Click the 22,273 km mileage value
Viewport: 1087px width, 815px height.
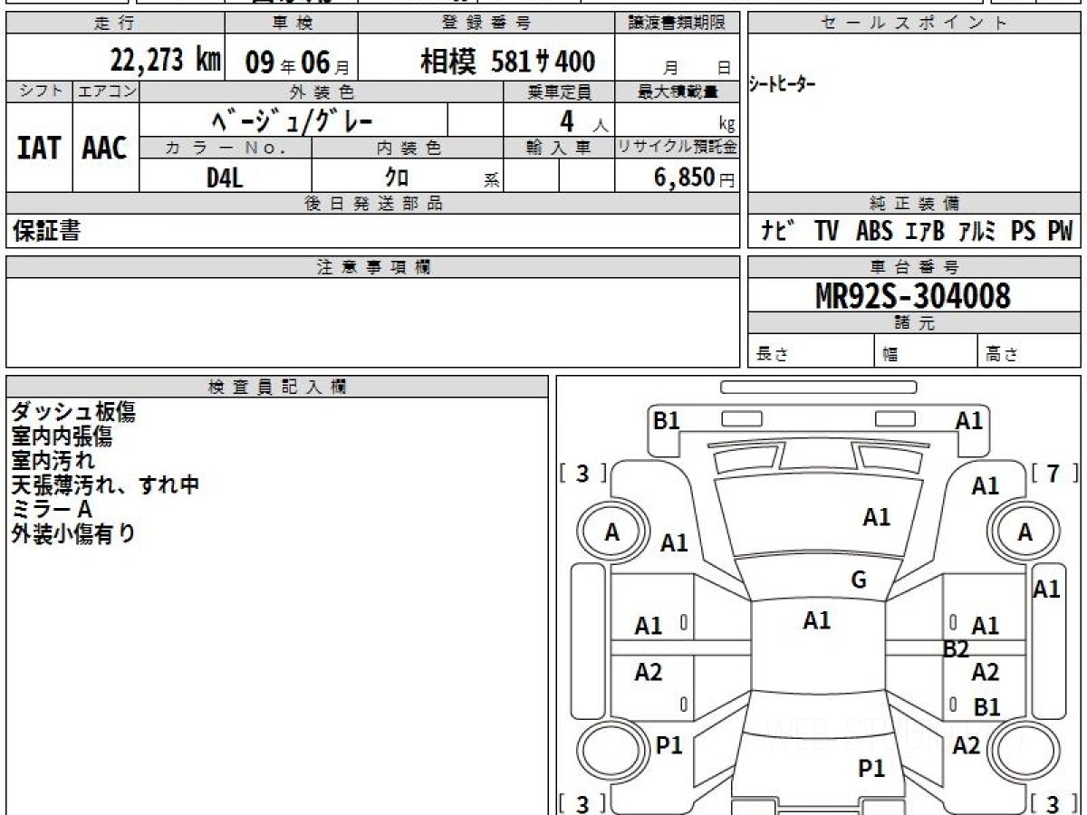(165, 61)
